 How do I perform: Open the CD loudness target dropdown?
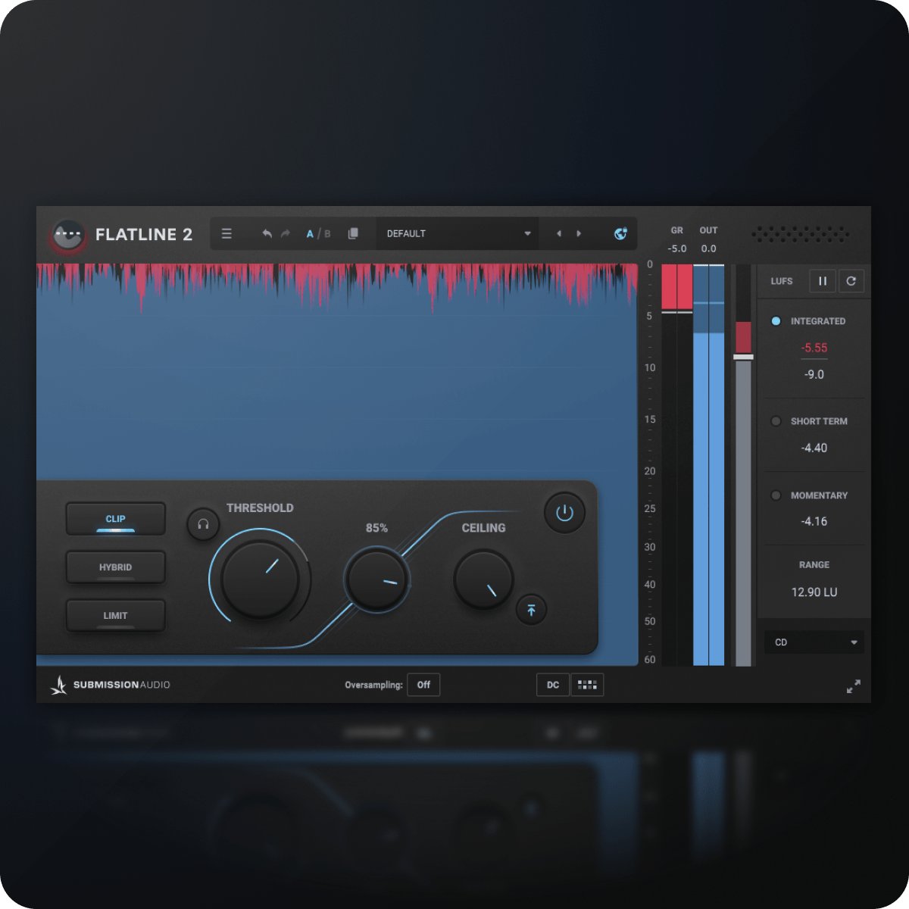click(x=814, y=642)
